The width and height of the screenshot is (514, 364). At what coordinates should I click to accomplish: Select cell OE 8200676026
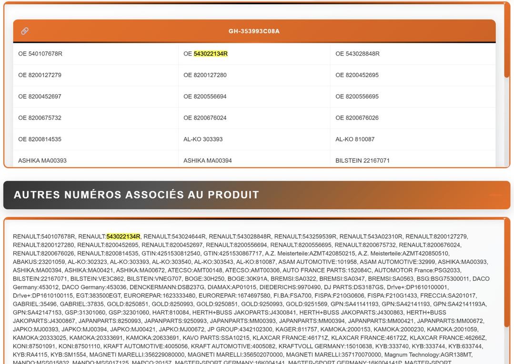tap(413, 118)
